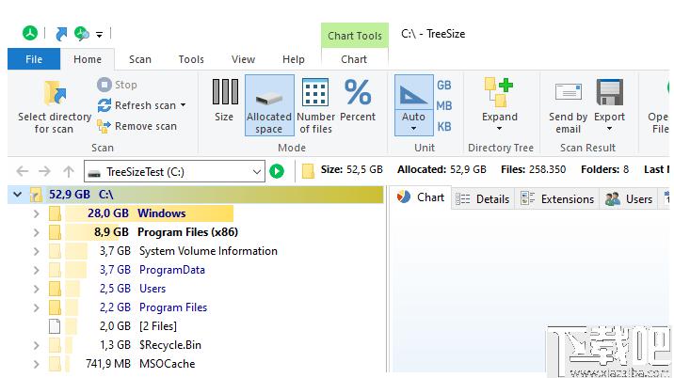The image size is (674, 378).
Task: Open the Expand dropdown arrow
Action: pyautogui.click(x=499, y=129)
